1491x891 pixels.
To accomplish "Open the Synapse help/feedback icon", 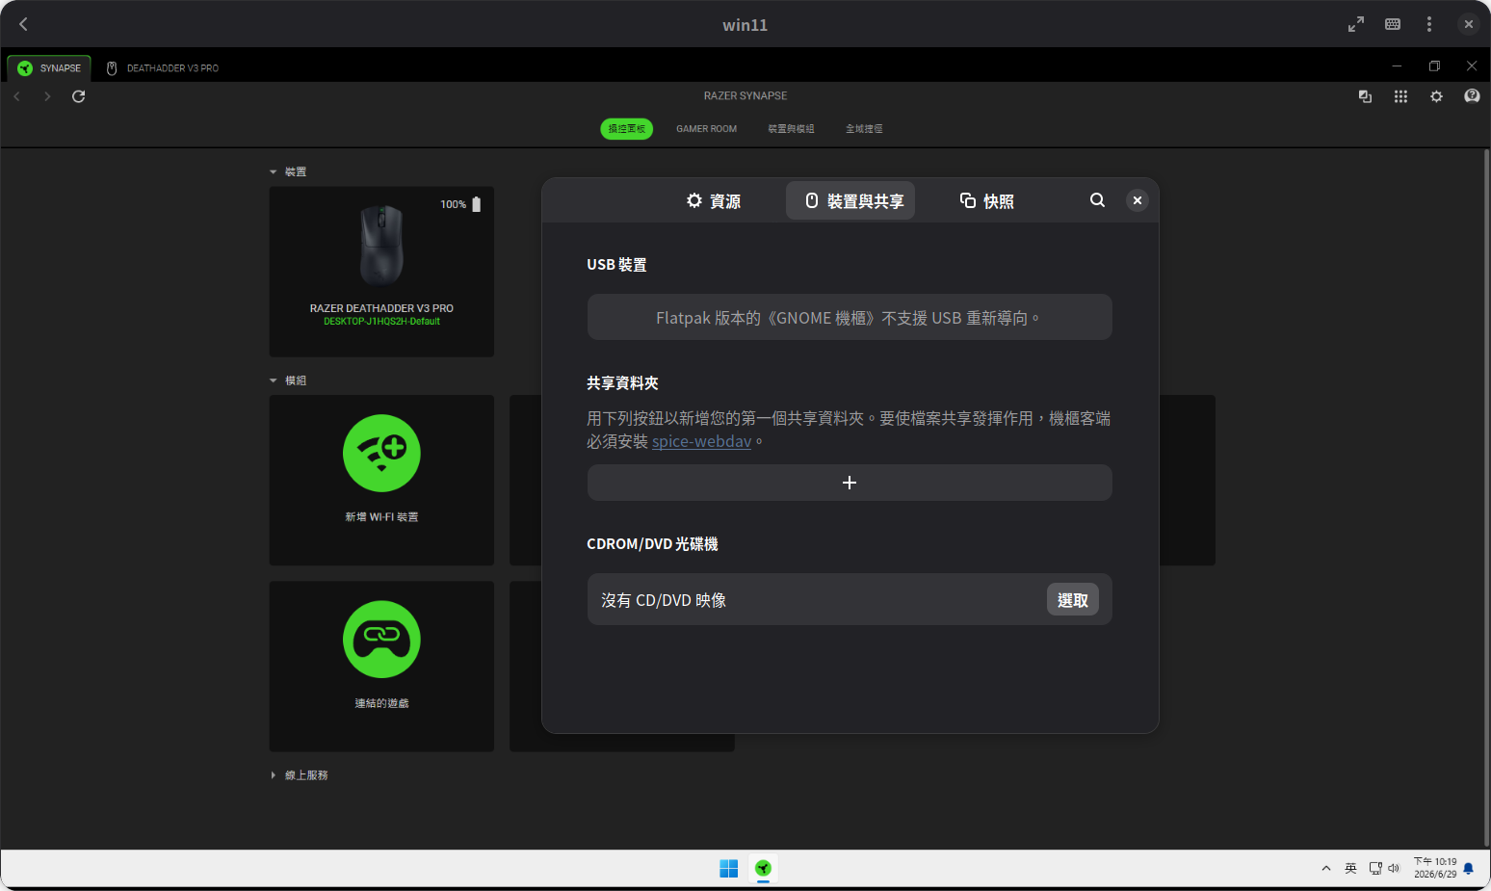I will 1472,96.
